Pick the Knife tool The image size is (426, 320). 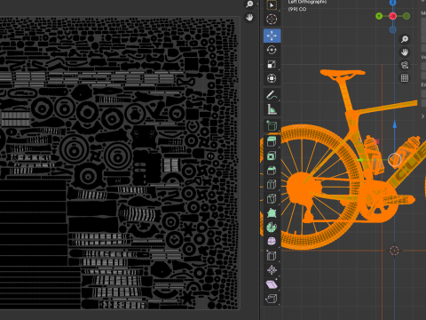[272, 199]
